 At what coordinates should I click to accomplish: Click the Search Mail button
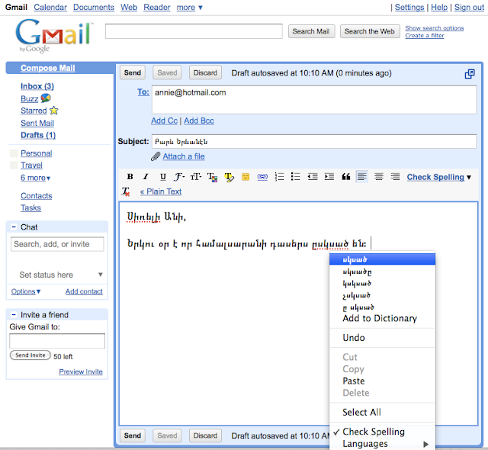311,31
